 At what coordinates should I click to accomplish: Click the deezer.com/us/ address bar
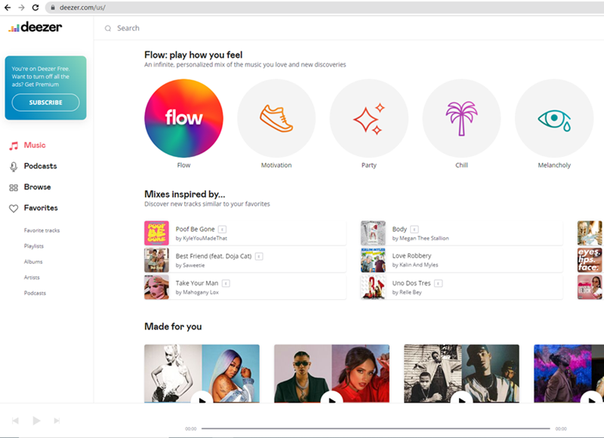[324, 8]
